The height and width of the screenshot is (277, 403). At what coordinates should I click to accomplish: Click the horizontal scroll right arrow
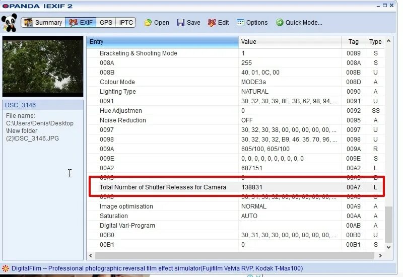(x=380, y=256)
